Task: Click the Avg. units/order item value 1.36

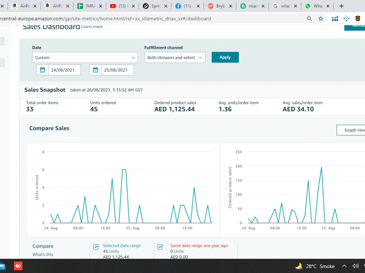Action: click(225, 109)
